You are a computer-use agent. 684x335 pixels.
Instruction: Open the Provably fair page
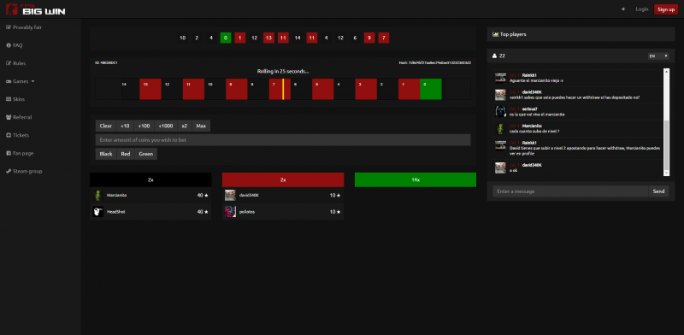tap(24, 27)
